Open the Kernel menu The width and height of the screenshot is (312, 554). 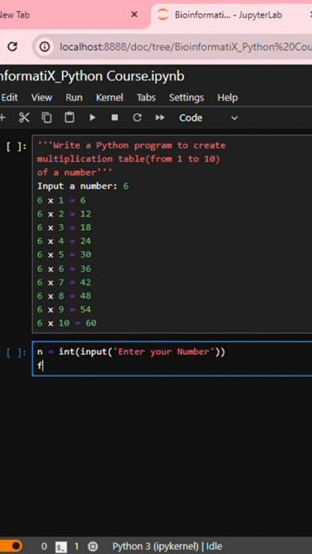(x=110, y=98)
